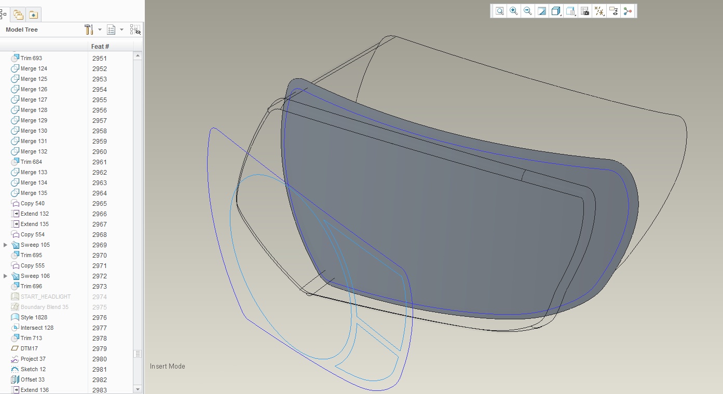The width and height of the screenshot is (723, 394).
Task: Click the Merge 129 feature icon
Action: pyautogui.click(x=15, y=120)
